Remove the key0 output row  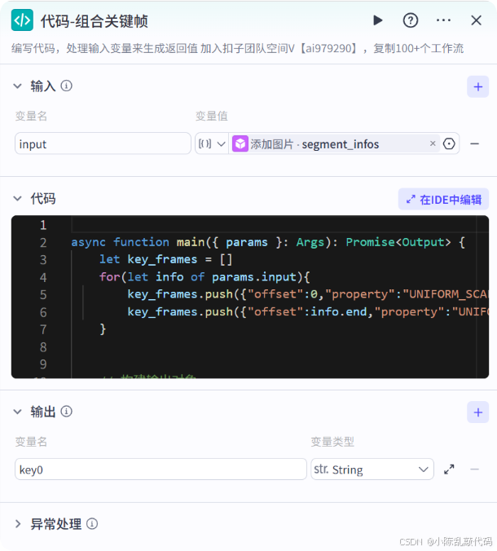tap(474, 469)
